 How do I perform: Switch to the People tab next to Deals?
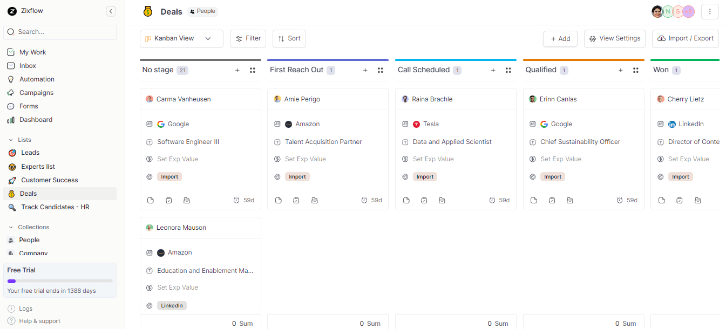tap(202, 11)
